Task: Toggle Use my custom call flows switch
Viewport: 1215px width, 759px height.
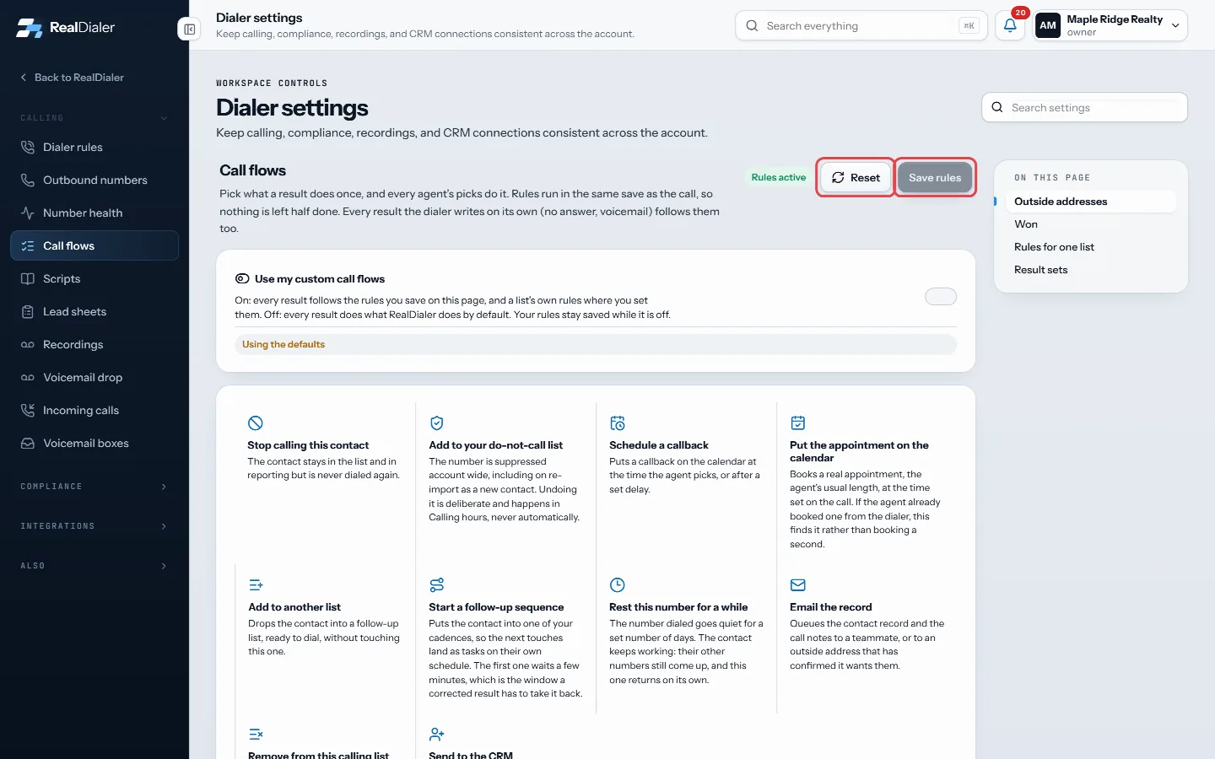Action: 941,296
